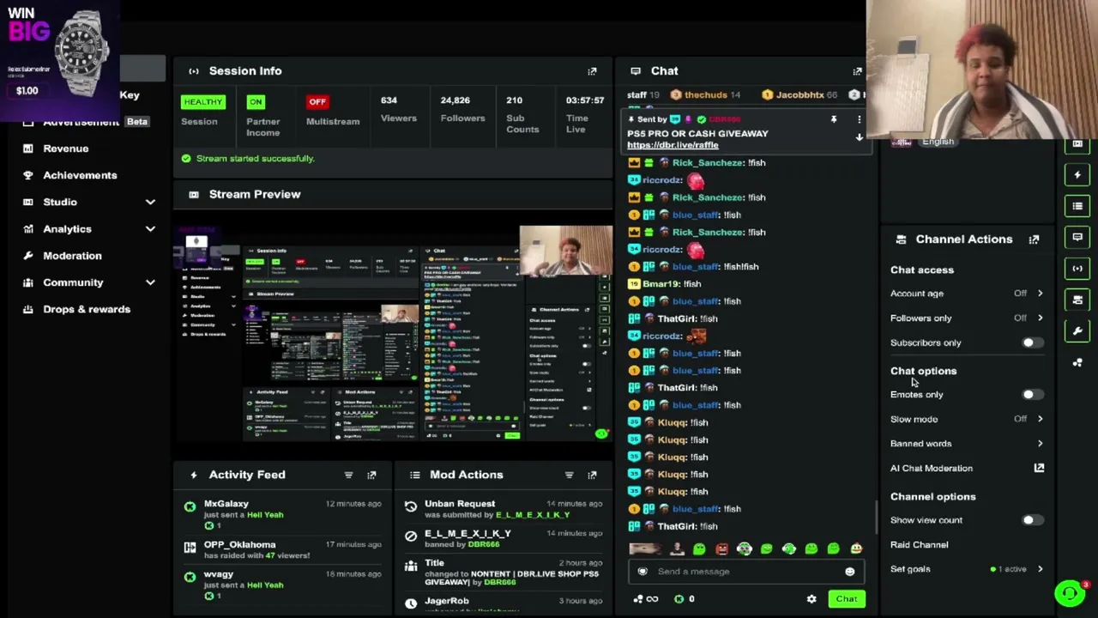Click Bmar19 username in chat
This screenshot has height=618, width=1098.
[x=661, y=284]
